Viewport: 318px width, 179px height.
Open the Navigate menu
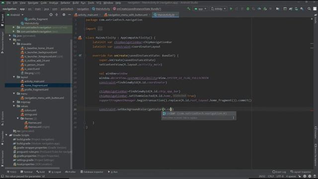[33, 3]
